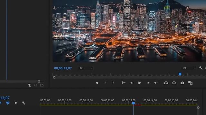Add a marker in the Timeline panel
This screenshot has width=206, height=115.
click(16, 103)
